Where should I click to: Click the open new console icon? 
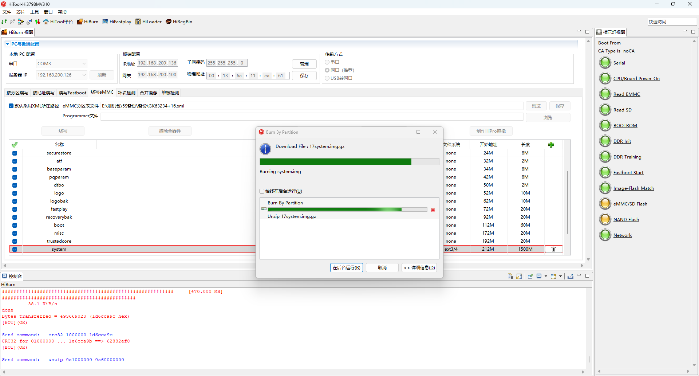point(553,276)
